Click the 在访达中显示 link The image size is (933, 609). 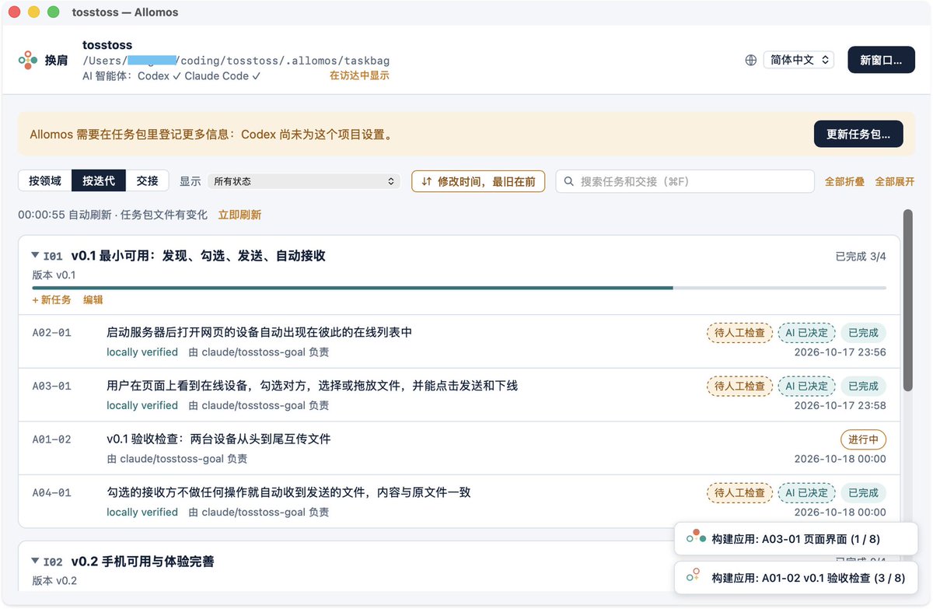coord(359,75)
